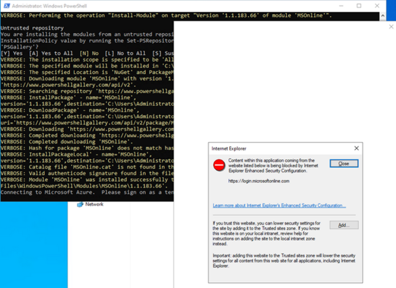
Task: Click the Network icon in the background window
Action: 80,204
